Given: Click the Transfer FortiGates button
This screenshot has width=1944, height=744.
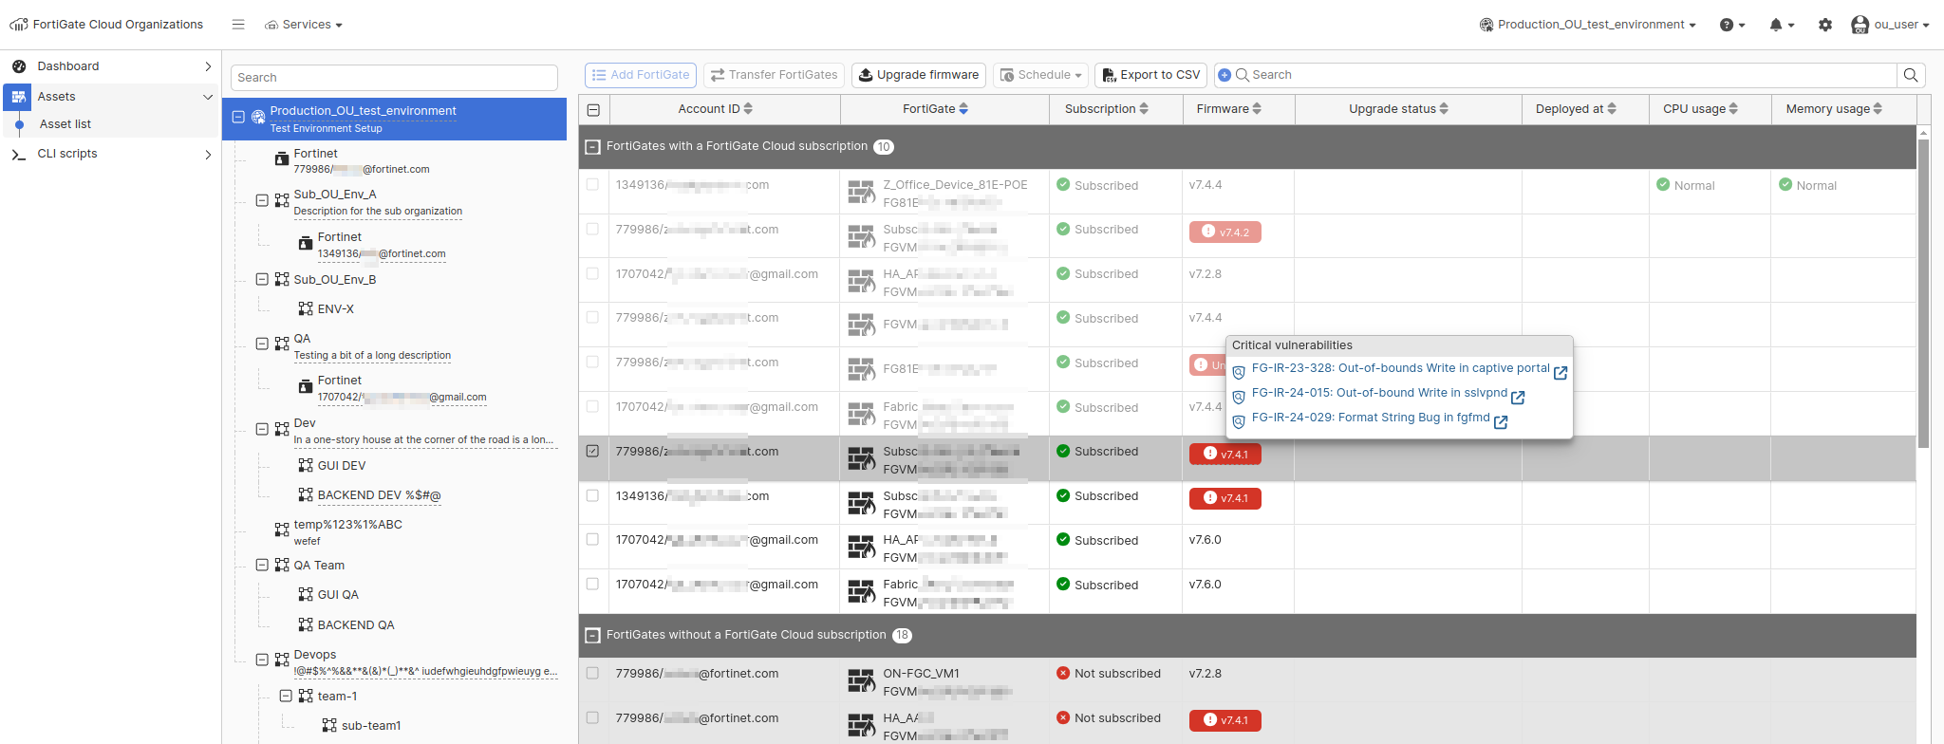Looking at the screenshot, I should point(775,75).
